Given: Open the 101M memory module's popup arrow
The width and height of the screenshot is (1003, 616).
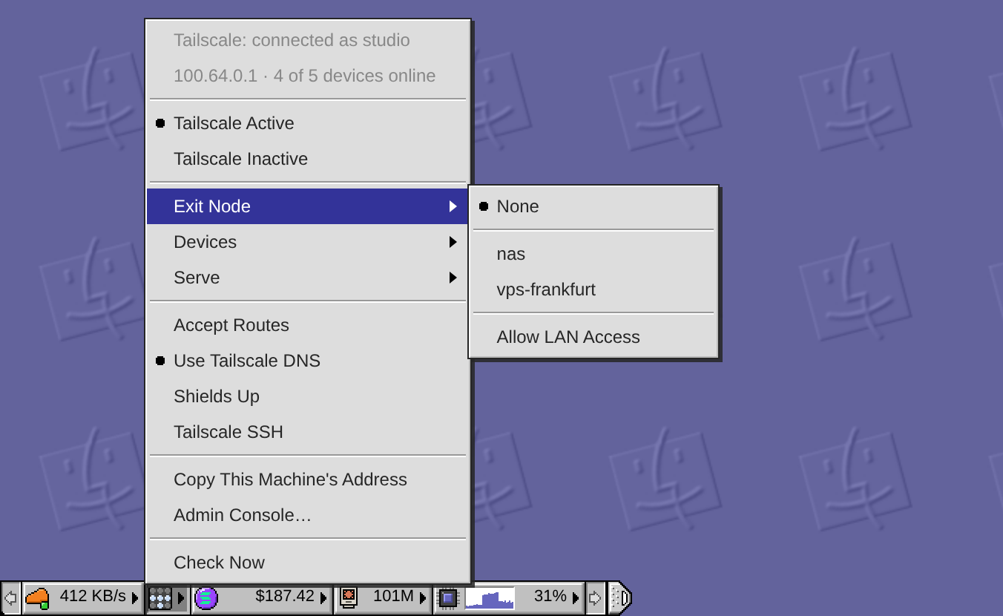Looking at the screenshot, I should pos(423,597).
